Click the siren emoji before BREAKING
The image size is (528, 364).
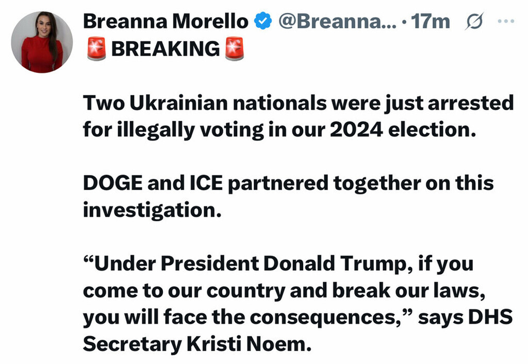coord(96,49)
